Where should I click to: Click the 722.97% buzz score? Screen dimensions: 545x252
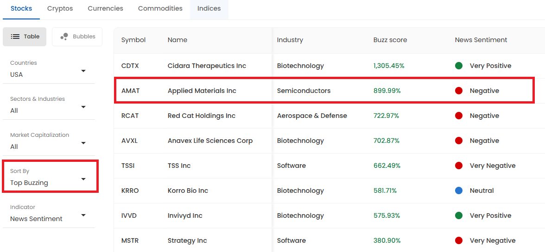[386, 116]
